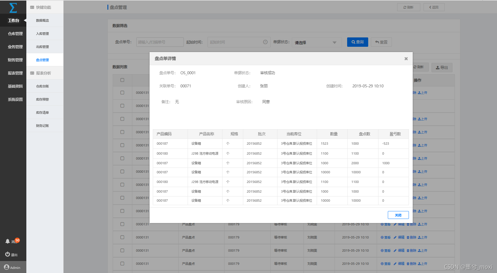Click the 导出 export button
The width and height of the screenshot is (497, 273).
tap(442, 68)
